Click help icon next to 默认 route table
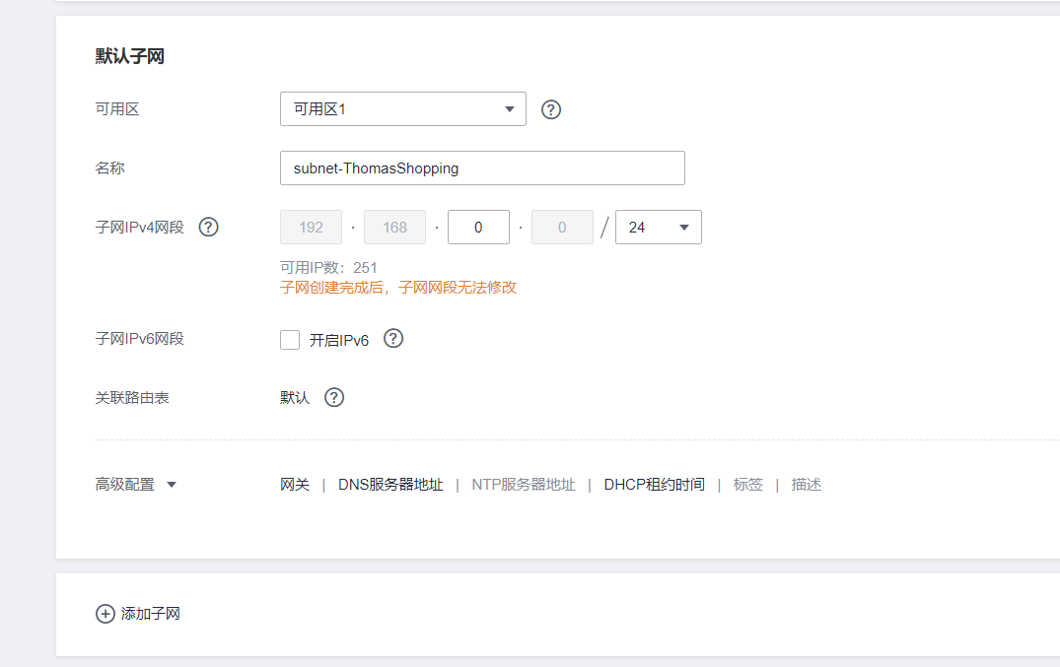 pyautogui.click(x=334, y=398)
